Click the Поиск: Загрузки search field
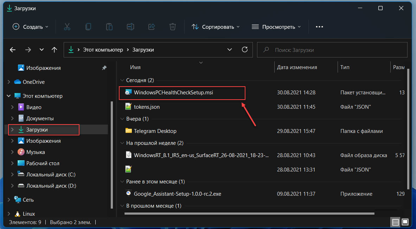 332,50
